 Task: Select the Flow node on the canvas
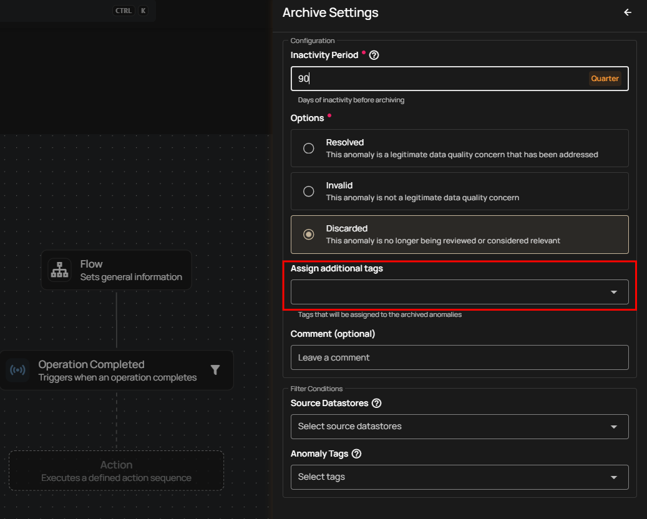pos(116,269)
